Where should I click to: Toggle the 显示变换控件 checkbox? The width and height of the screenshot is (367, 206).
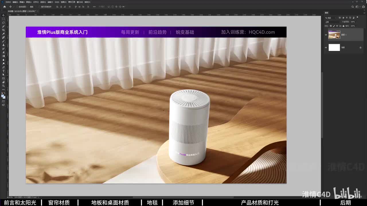40,7
